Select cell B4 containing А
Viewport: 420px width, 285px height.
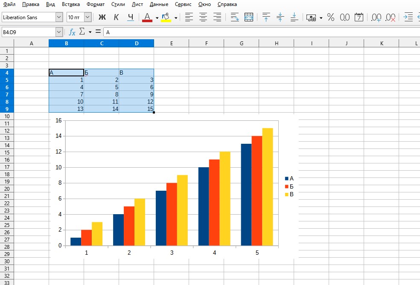click(67, 73)
